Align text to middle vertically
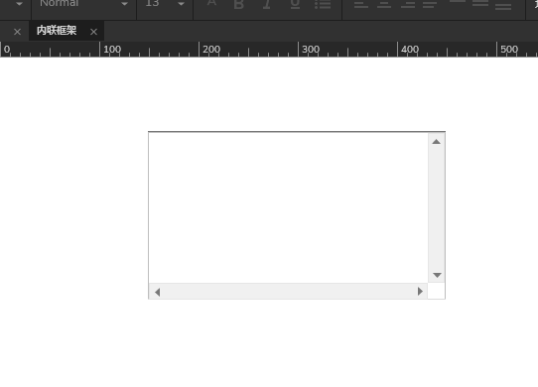538x387 pixels. click(480, 3)
